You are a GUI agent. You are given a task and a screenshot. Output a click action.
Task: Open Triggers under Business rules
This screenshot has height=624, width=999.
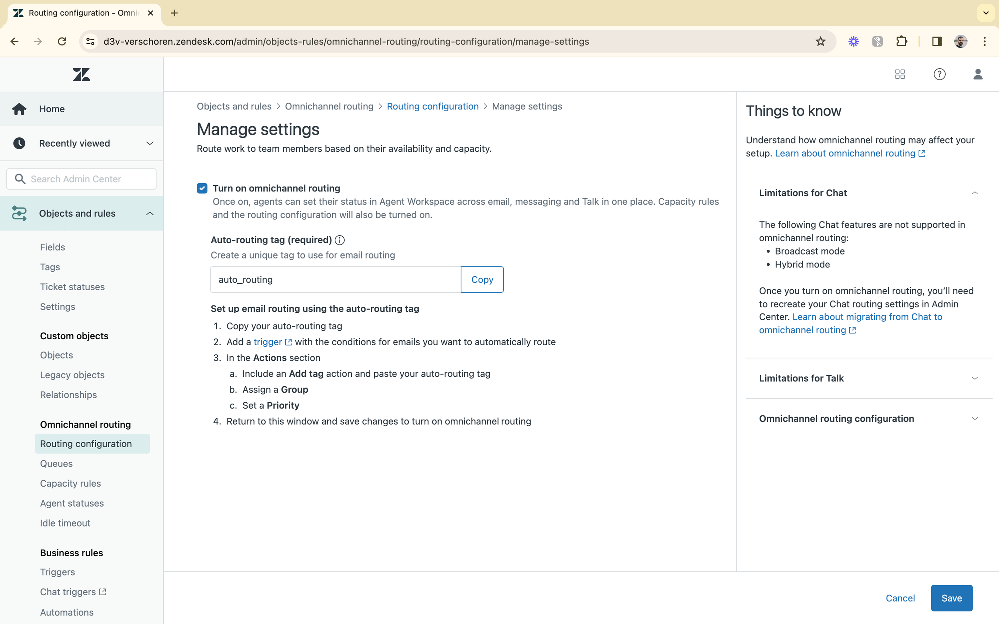57,572
